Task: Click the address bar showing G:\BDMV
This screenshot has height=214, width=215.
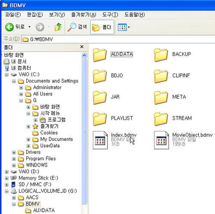Action: (118, 39)
